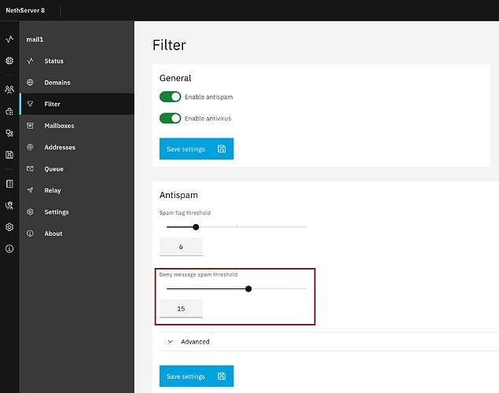
Task: Open the software store basket icon
Action: (x=9, y=112)
